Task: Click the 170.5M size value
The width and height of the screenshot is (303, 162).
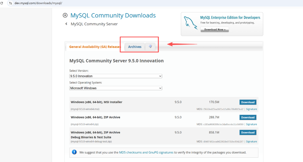Action: 214,102
